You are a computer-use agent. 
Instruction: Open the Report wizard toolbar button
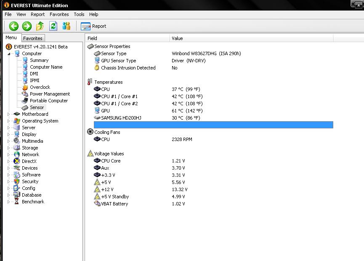pos(93,26)
